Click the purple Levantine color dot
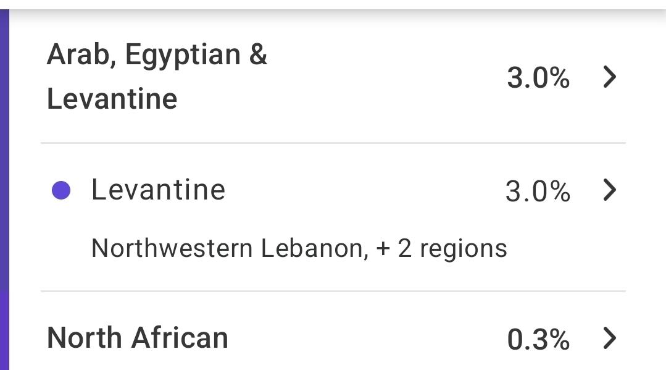Screen dimensions: 666x370 pyautogui.click(x=60, y=191)
